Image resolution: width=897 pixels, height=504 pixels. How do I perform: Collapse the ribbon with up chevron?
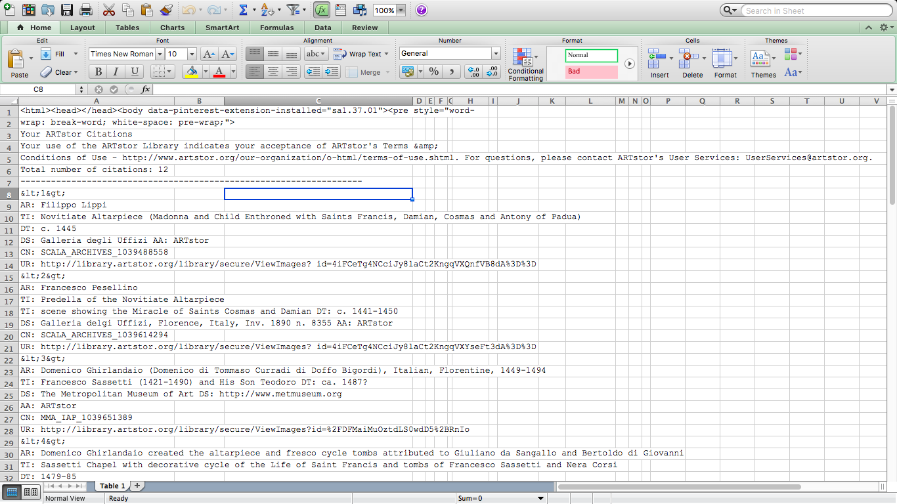(x=869, y=28)
